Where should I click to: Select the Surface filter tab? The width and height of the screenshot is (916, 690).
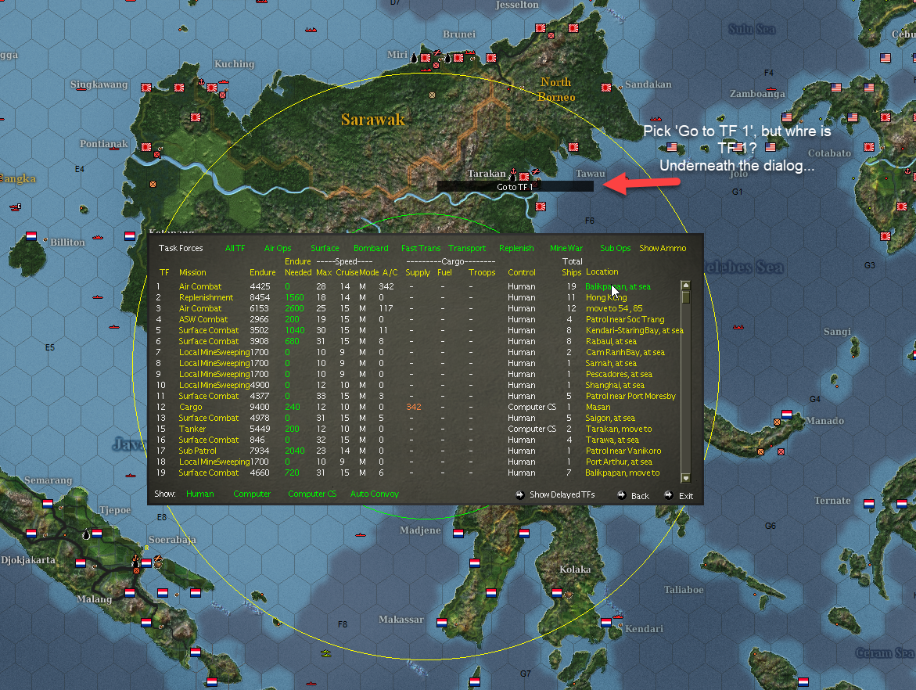(325, 248)
